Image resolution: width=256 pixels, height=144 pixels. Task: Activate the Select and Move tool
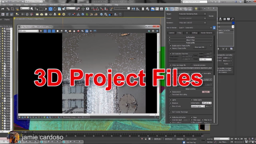point(50,9)
